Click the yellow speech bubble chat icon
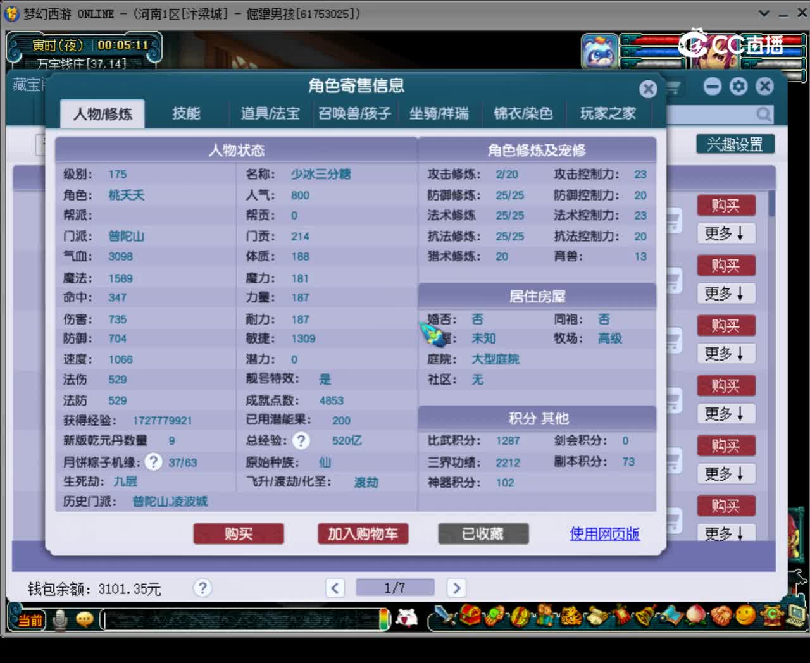Image resolution: width=810 pixels, height=663 pixels. pyautogui.click(x=85, y=619)
